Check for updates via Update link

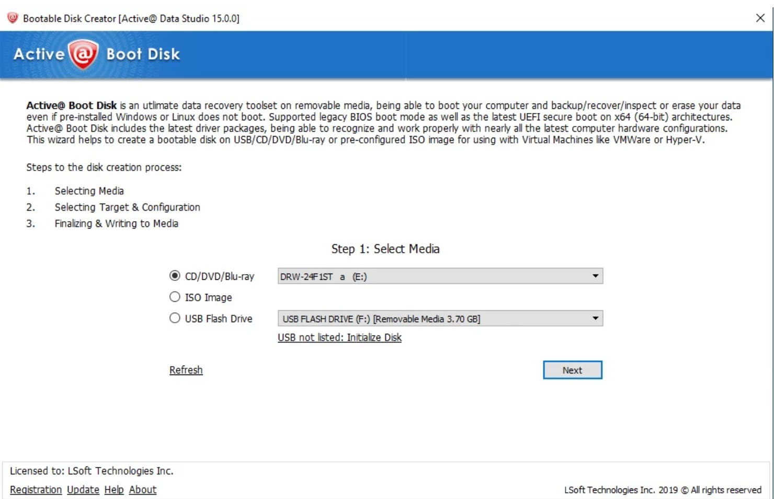coord(83,490)
